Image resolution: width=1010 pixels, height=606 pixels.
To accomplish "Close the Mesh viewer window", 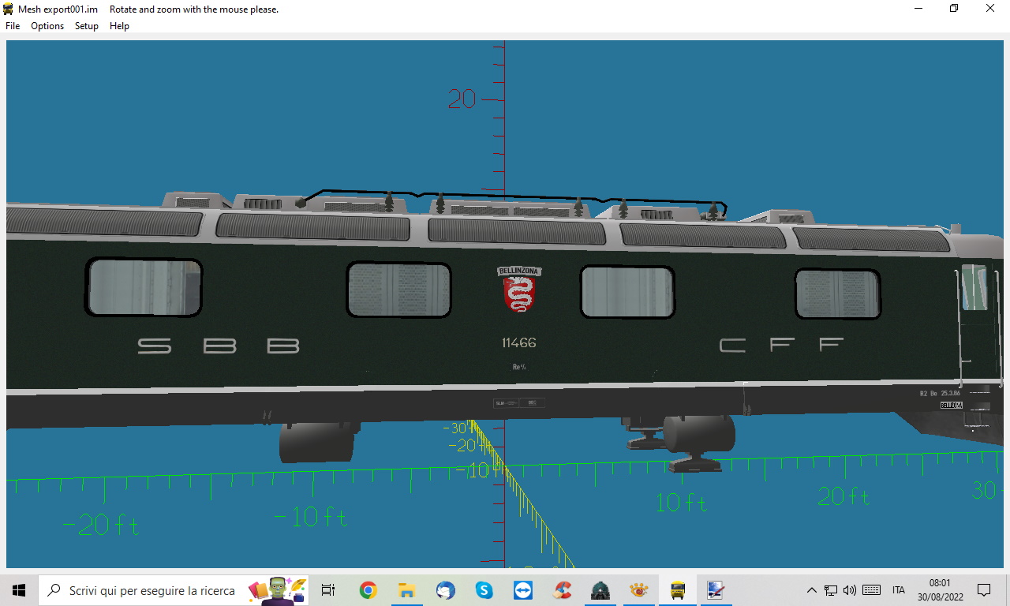I will (x=990, y=9).
